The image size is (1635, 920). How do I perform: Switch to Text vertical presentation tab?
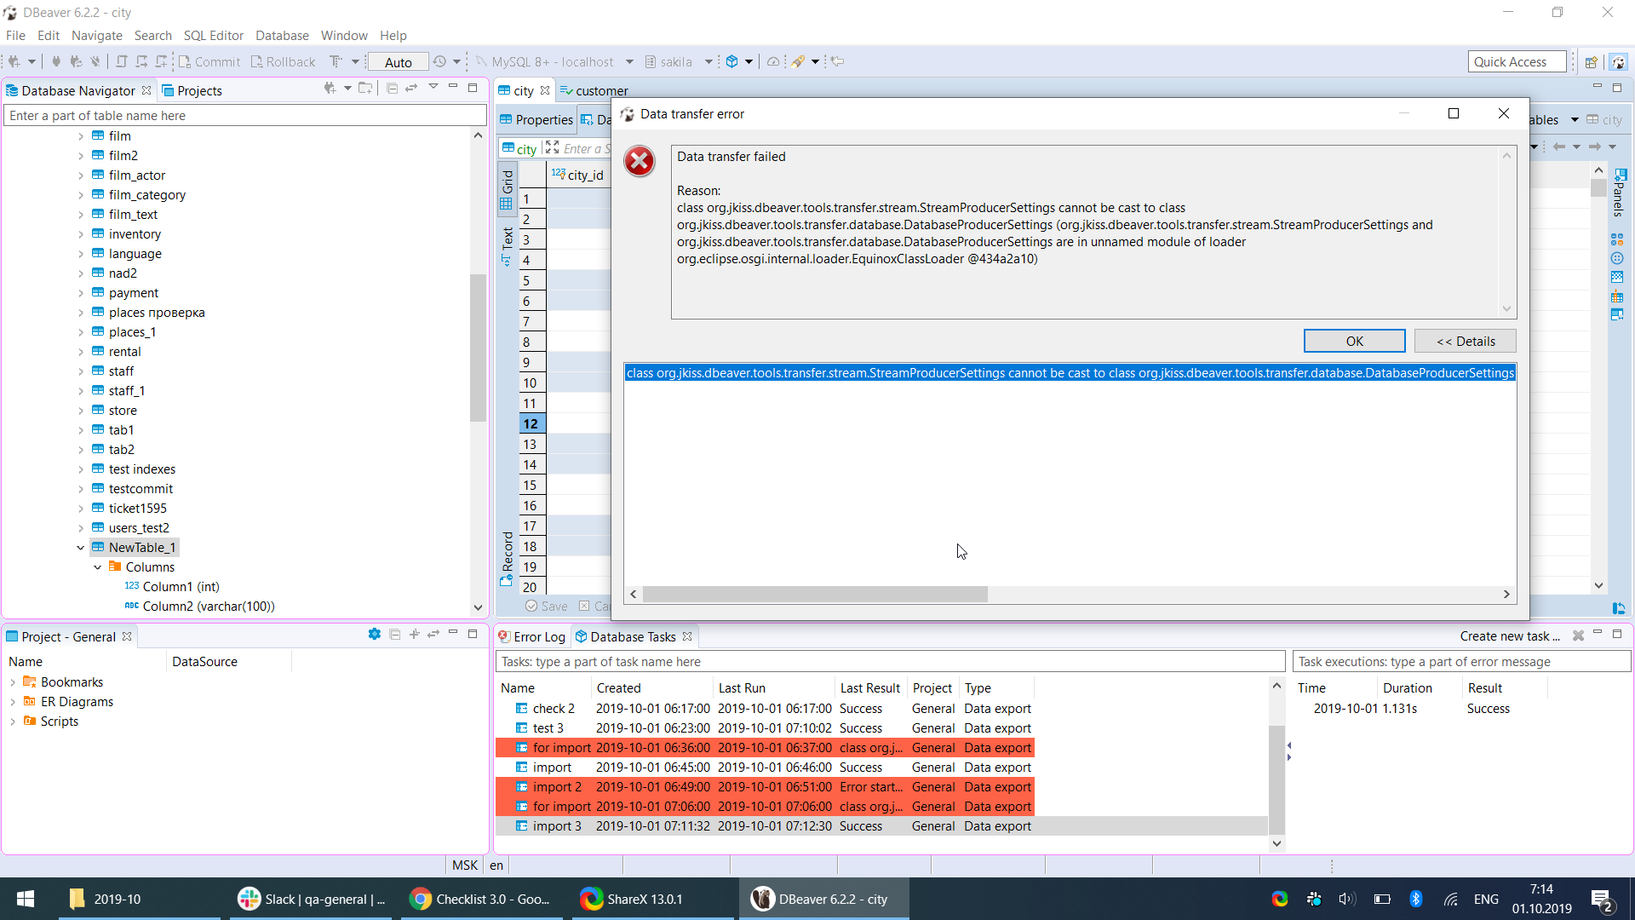(507, 246)
